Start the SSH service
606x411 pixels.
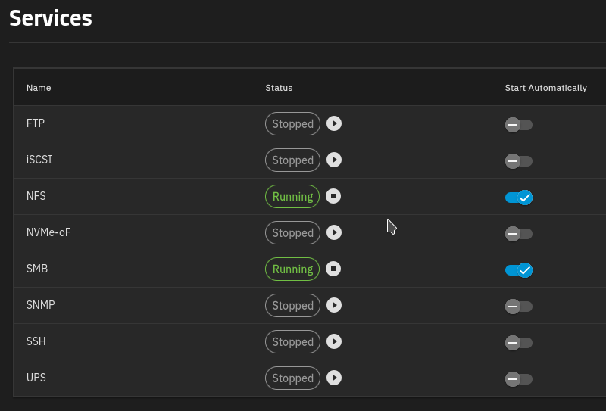coord(334,341)
